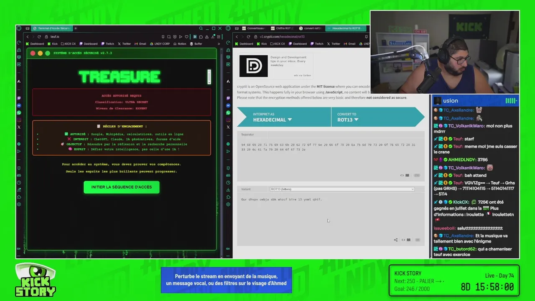The image size is (535, 301).
Task: Click the yellow terminal window dot
Action: [40, 53]
